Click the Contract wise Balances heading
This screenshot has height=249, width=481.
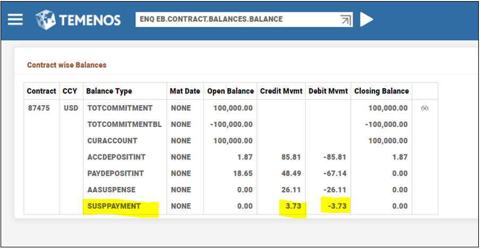pos(67,65)
